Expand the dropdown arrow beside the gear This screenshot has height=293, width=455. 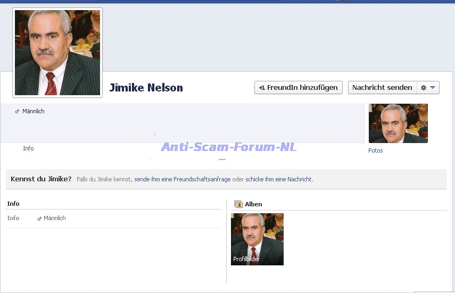433,88
